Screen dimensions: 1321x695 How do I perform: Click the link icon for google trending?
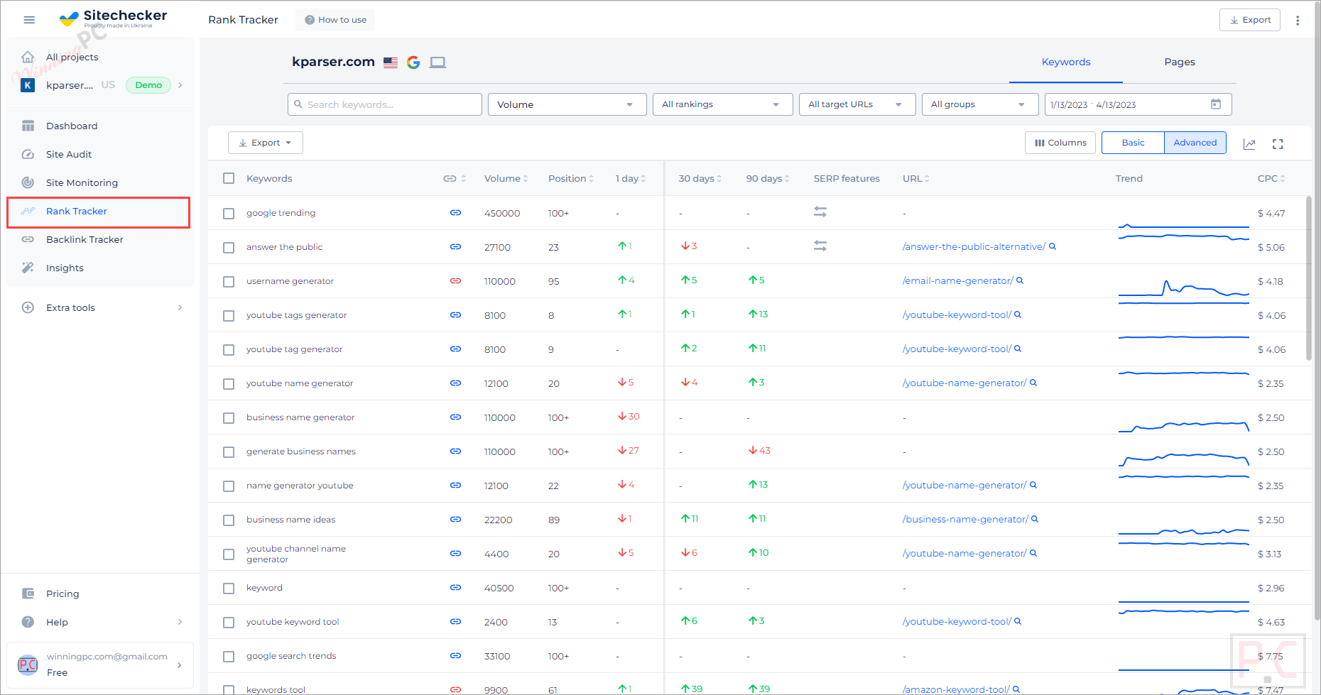[x=456, y=213]
